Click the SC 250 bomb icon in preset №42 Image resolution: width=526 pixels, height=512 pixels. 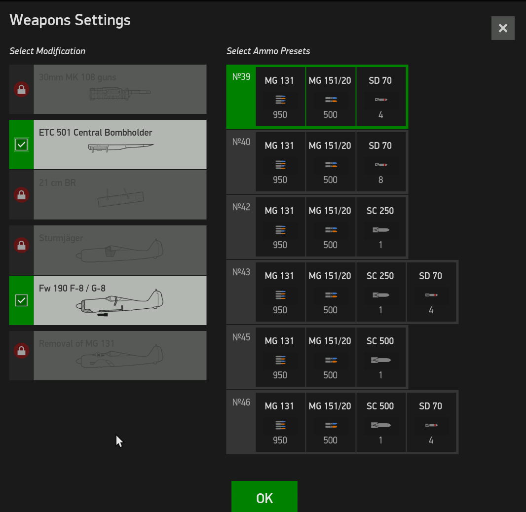click(x=381, y=230)
